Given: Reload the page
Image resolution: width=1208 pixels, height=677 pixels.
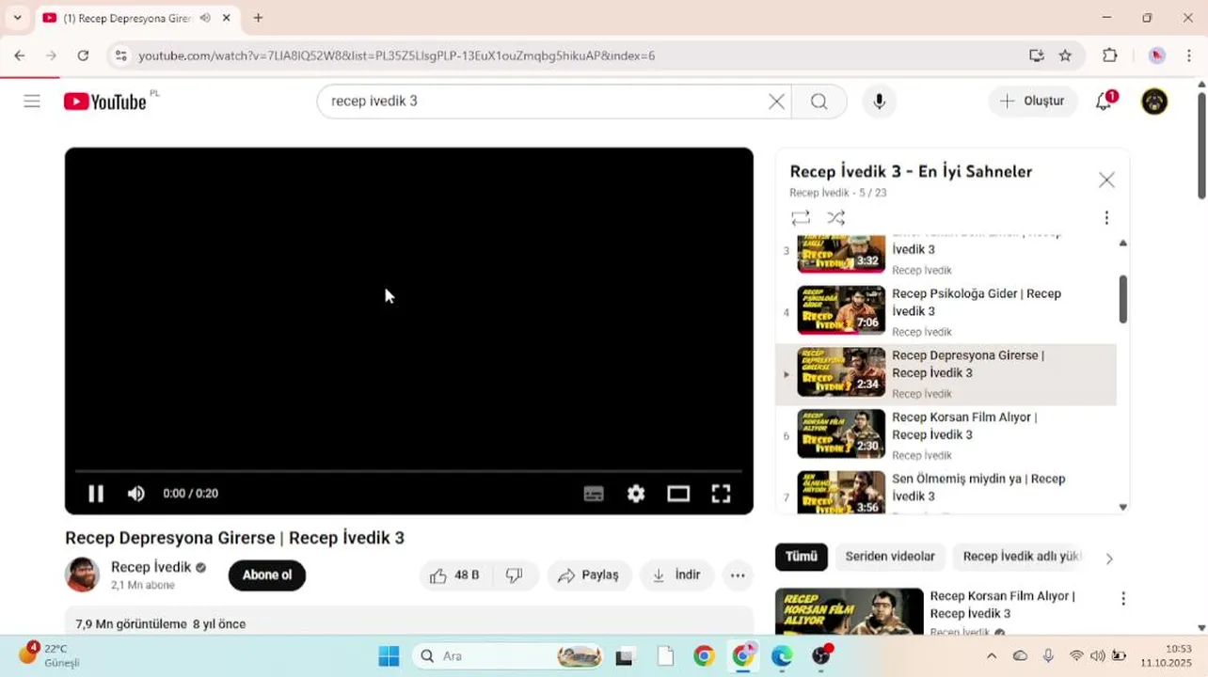Looking at the screenshot, I should click(83, 55).
